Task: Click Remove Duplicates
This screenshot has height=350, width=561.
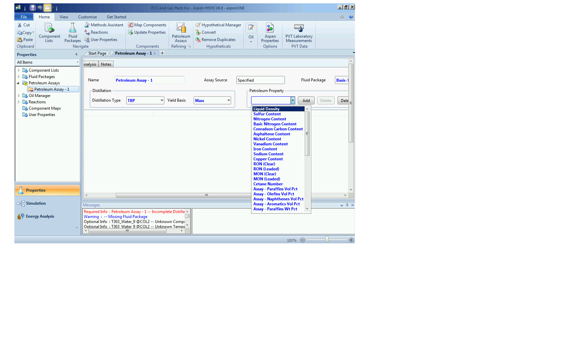Action: [215, 40]
